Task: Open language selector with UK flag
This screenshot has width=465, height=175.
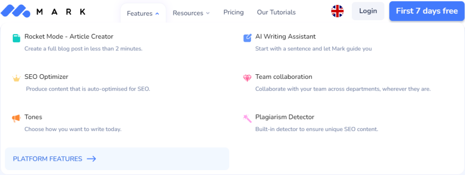Action: (337, 11)
